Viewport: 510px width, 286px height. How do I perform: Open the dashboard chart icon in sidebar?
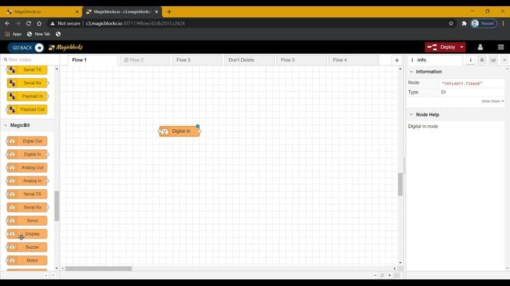click(493, 60)
